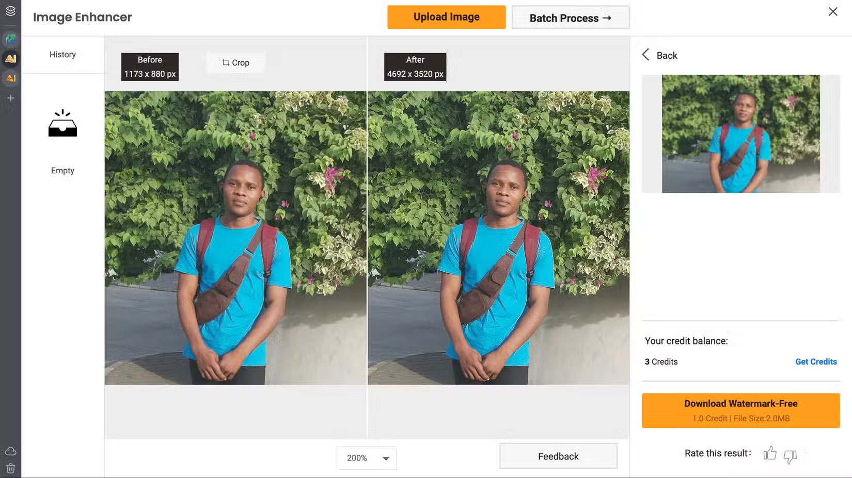This screenshot has width=852, height=478.
Task: Click the Empty history inbox icon
Action: point(62,124)
